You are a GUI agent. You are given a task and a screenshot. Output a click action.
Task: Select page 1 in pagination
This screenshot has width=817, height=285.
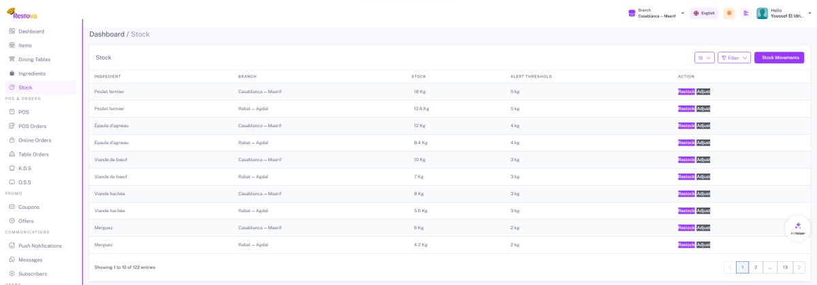coord(743,267)
